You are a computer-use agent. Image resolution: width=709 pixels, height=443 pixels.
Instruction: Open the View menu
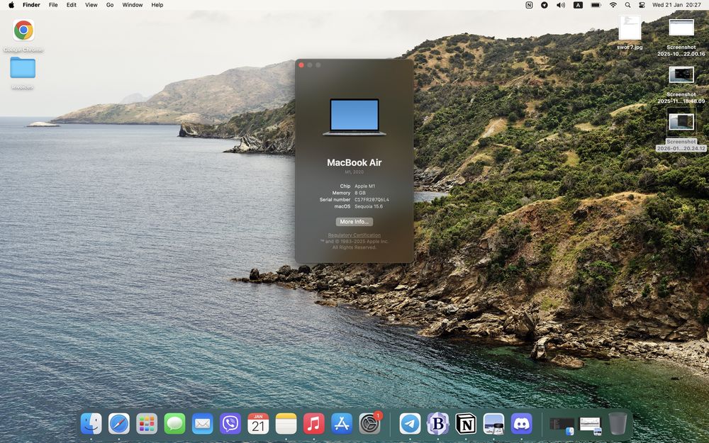point(91,5)
